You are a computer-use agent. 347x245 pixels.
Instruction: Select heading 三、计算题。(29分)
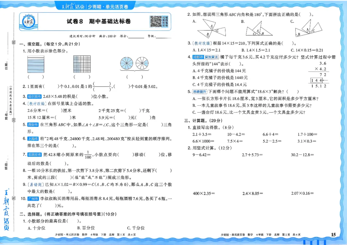[203, 121]
